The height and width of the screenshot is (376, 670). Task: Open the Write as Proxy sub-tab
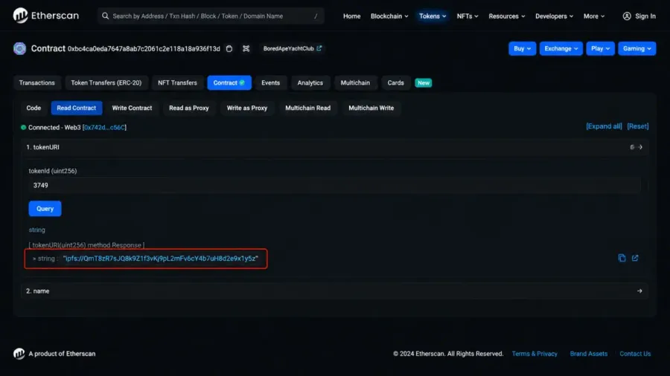pyautogui.click(x=247, y=108)
